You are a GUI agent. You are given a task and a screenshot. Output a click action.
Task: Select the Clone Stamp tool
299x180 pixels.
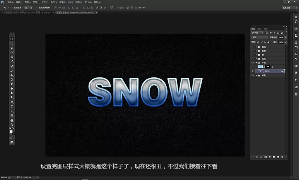click(12, 75)
